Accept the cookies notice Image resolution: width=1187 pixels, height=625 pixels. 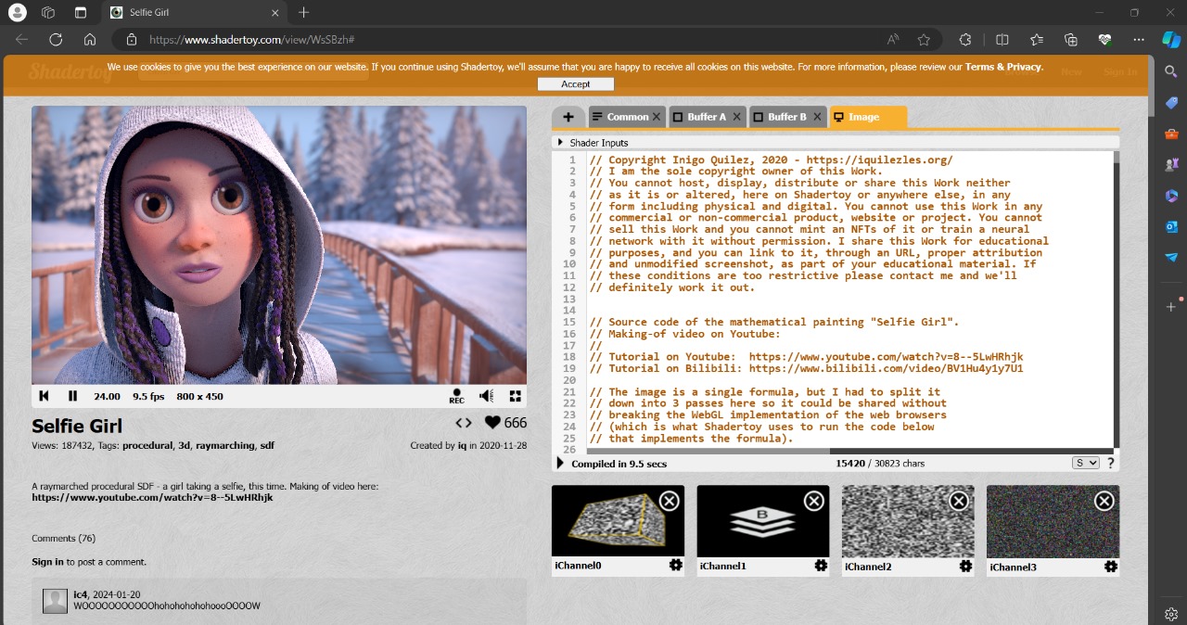pos(576,83)
